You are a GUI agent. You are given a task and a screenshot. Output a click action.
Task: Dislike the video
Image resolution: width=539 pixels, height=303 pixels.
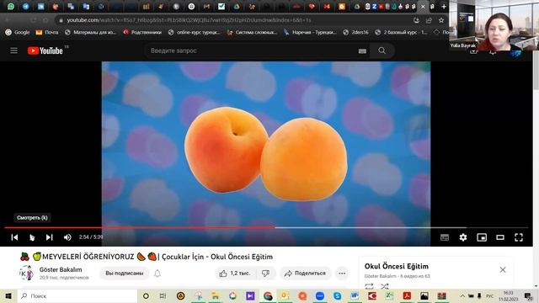click(266, 273)
